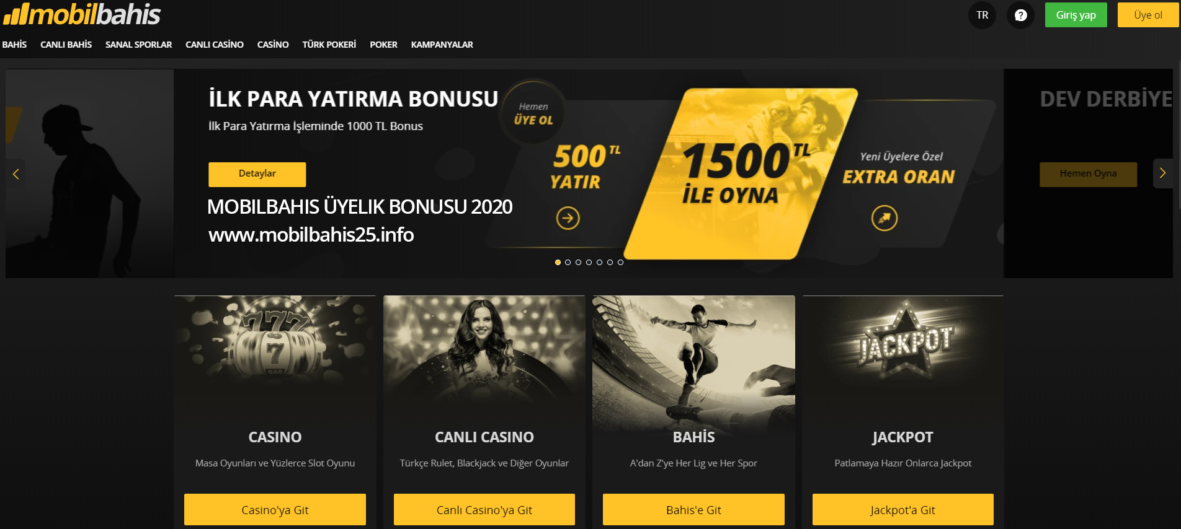
Task: Click the Hemen Üye Ol round badge
Action: (x=533, y=113)
